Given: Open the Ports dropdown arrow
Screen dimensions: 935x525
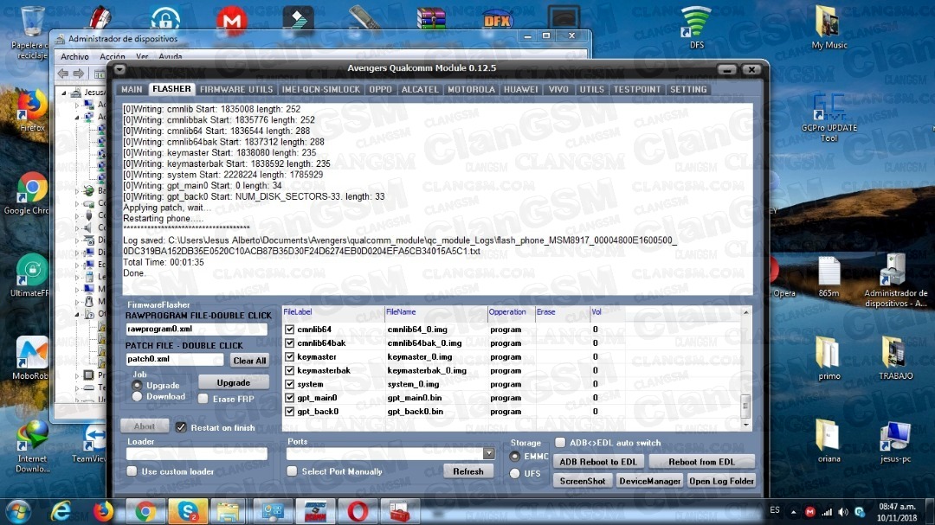Looking at the screenshot, I should coord(488,453).
